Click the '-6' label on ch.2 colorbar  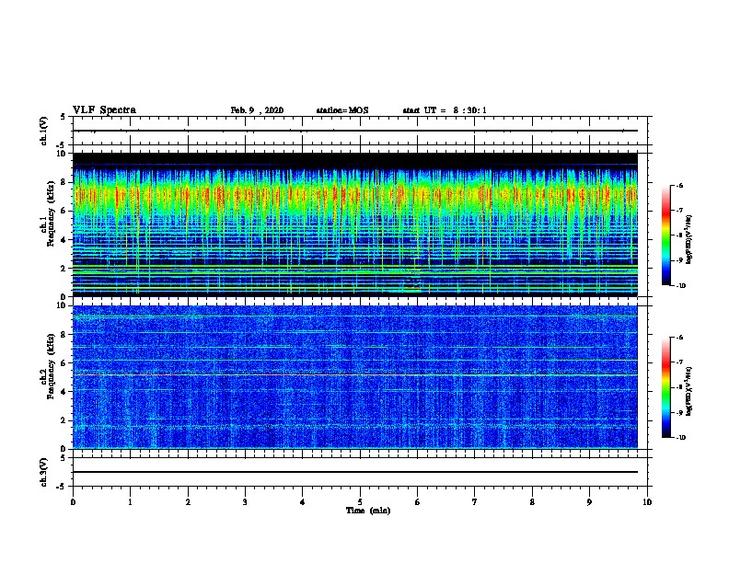pyautogui.click(x=679, y=338)
